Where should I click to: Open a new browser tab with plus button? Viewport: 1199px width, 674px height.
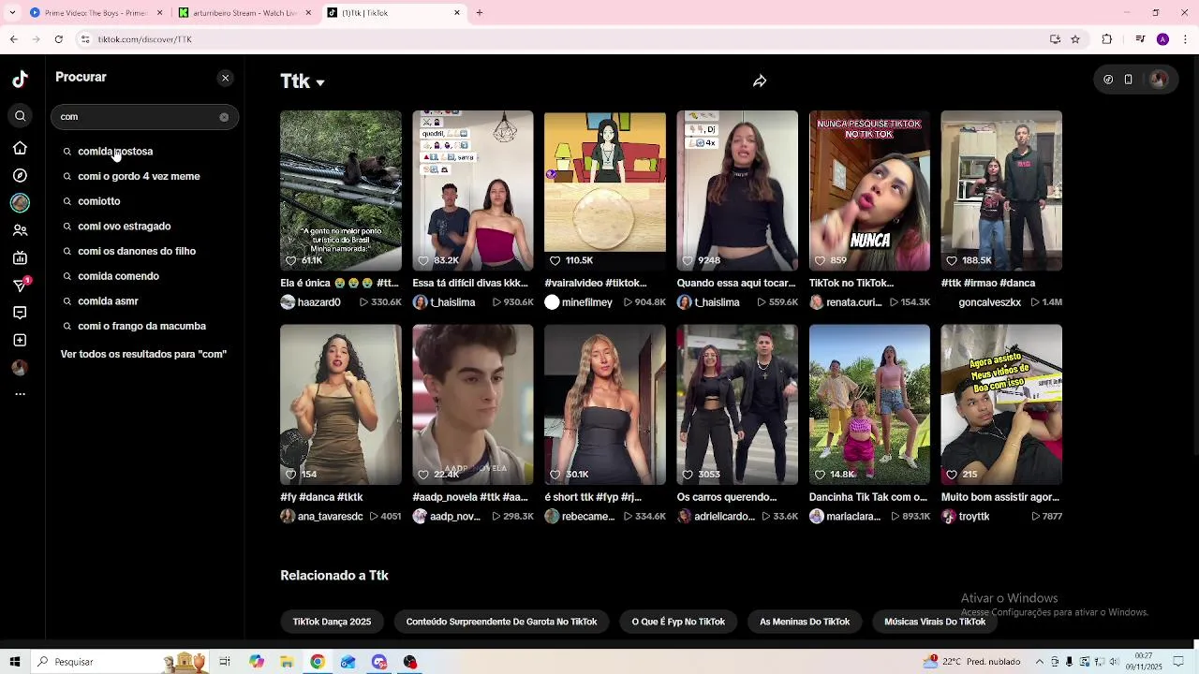[x=480, y=13]
